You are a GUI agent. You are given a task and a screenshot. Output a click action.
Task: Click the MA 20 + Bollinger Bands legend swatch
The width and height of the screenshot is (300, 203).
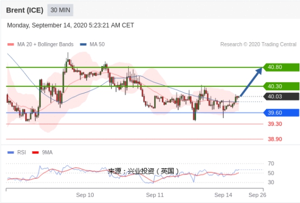pos(11,44)
